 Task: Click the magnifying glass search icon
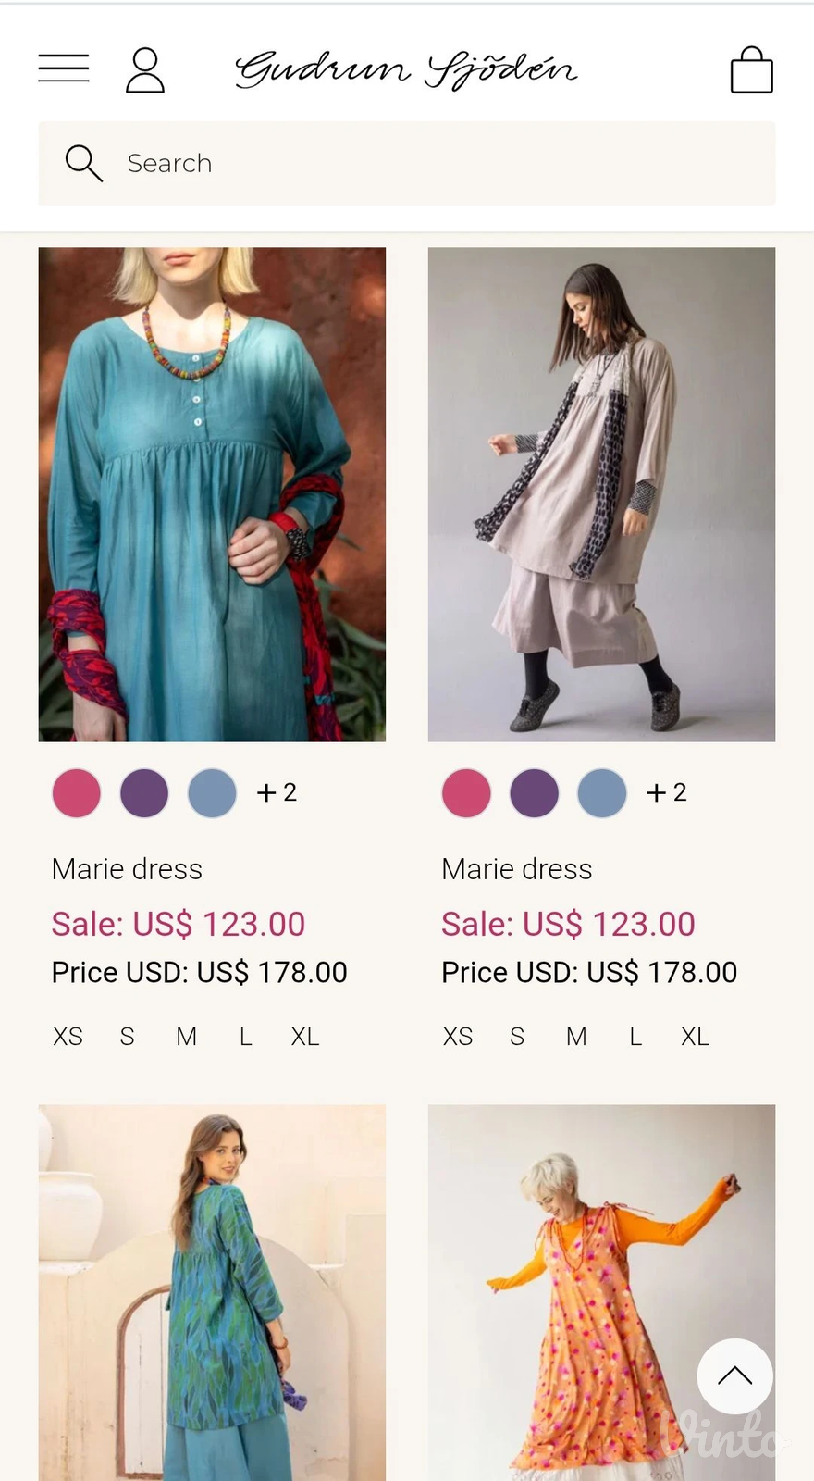(83, 164)
